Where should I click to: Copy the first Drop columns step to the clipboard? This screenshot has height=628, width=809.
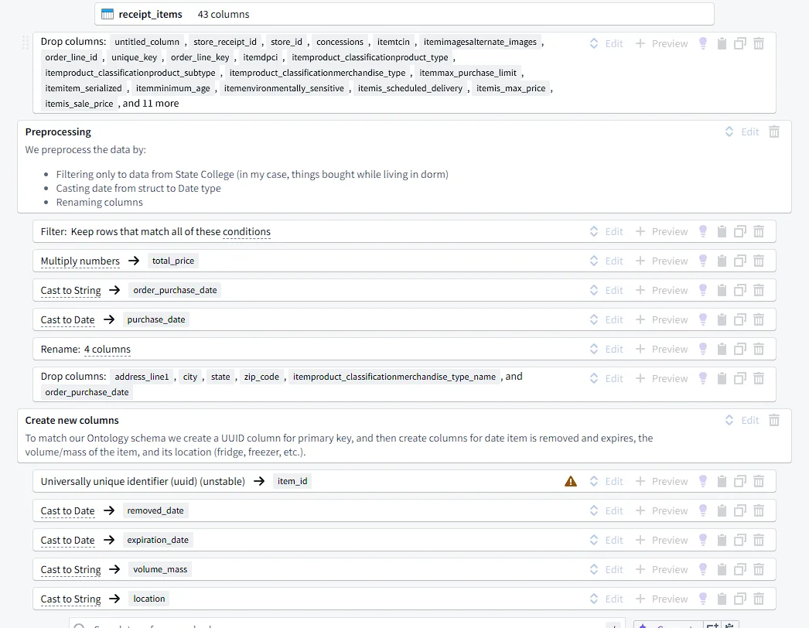coord(722,43)
